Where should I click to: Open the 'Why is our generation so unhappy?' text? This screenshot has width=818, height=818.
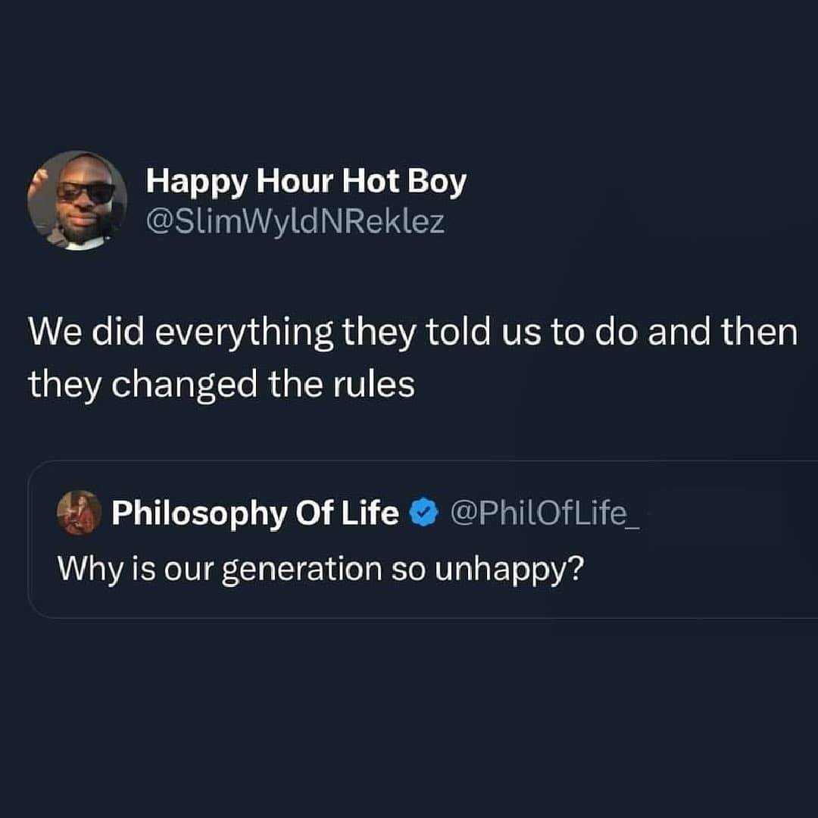tap(320, 569)
